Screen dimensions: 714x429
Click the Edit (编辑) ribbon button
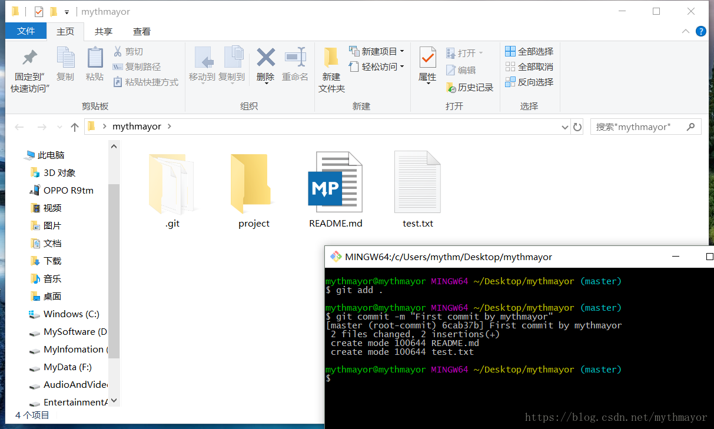(461, 70)
